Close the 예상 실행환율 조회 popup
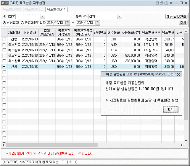Image resolution: width=190 pixels, height=166 pixels. (x=178, y=74)
